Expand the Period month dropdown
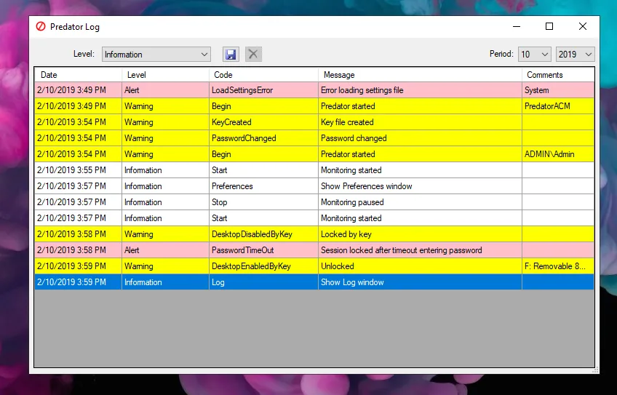The image size is (617, 395). [534, 55]
